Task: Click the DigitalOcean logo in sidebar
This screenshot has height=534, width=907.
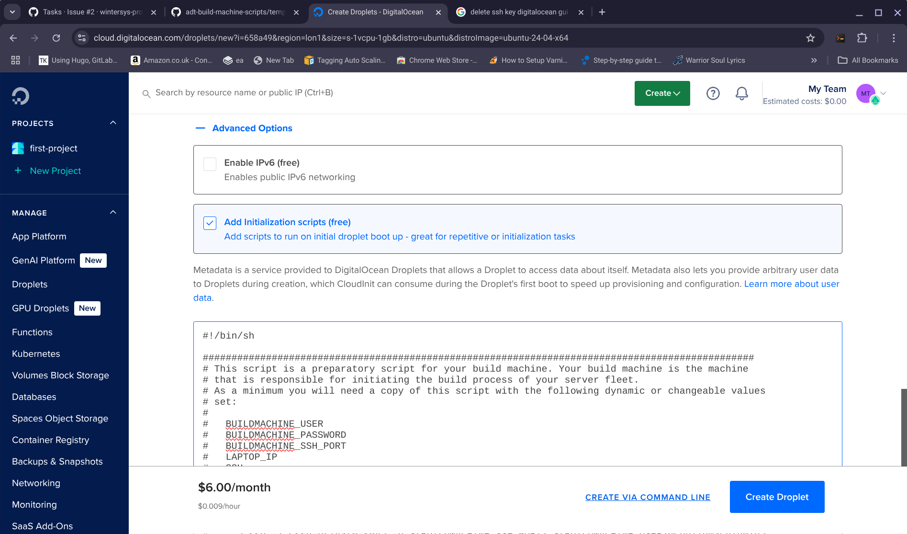Action: click(21, 96)
